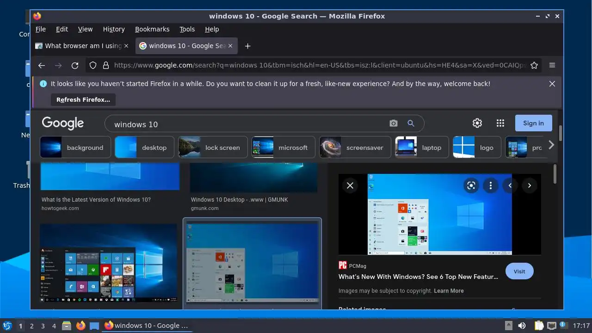The height and width of the screenshot is (333, 592).
Task: Switch to 'What browser am I using' tab
Action: (83, 46)
